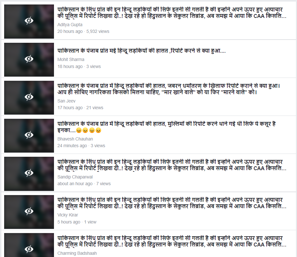The image size is (297, 257).
Task: Open Mohit Sharma's profile
Action: (71, 59)
